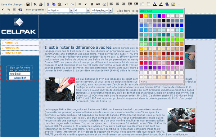Click the Print icon
This screenshot has height=137, width=216.
41,4
